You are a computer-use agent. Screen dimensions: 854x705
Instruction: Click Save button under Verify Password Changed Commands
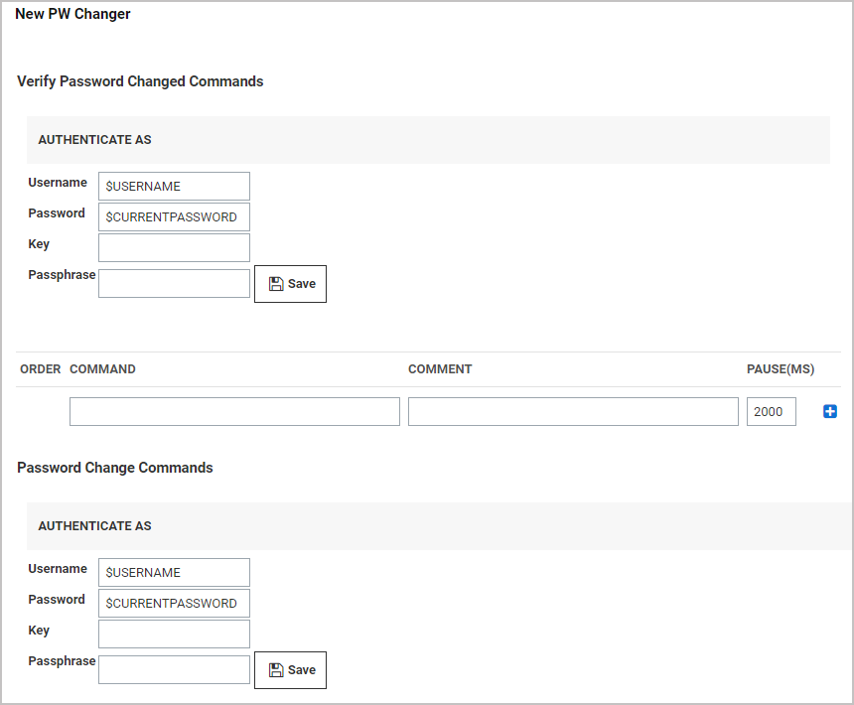[290, 284]
